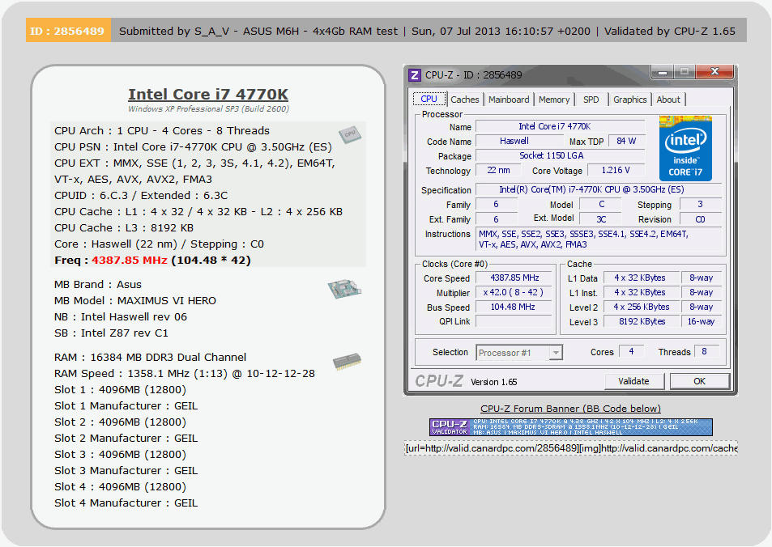Open the Mainboard tab

(509, 100)
